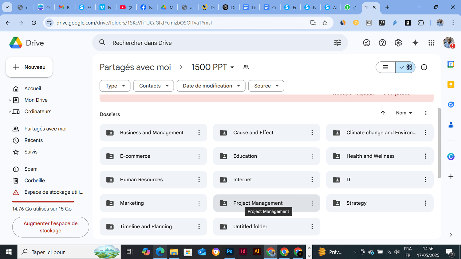
Task: Click the shared members icon next to 1500 PPT
Action: point(246,67)
